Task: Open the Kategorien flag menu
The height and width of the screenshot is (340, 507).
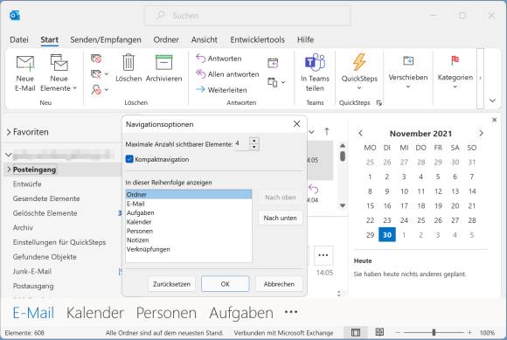Action: pyautogui.click(x=455, y=72)
